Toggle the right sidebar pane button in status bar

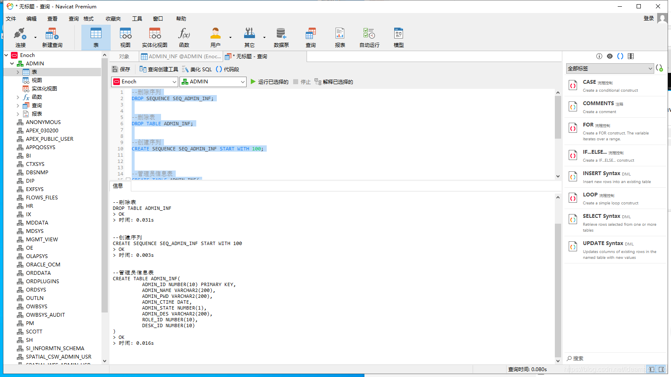pyautogui.click(x=661, y=369)
